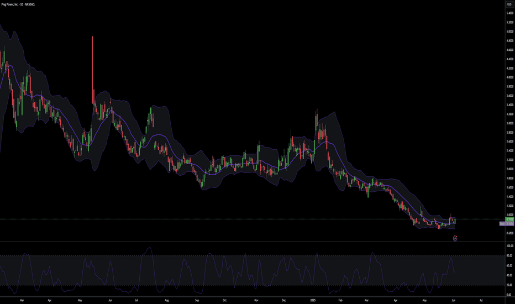Click the Dec label on time axis
The height and width of the screenshot is (304, 515).
[284, 300]
